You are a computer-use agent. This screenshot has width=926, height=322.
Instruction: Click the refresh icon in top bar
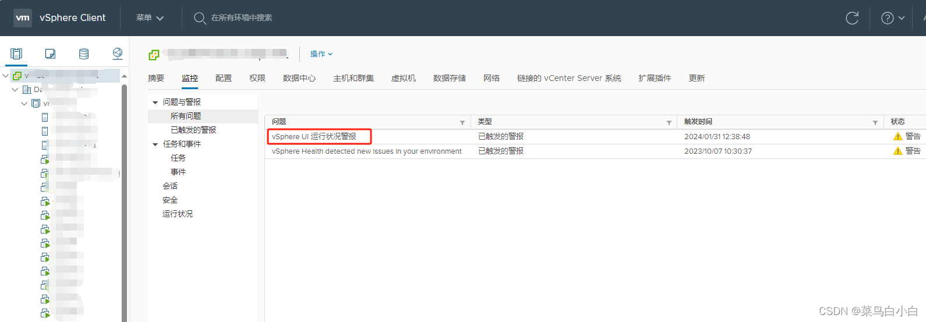click(852, 18)
